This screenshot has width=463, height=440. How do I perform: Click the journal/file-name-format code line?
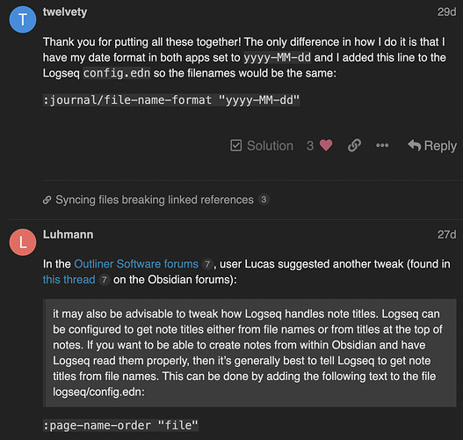[171, 100]
